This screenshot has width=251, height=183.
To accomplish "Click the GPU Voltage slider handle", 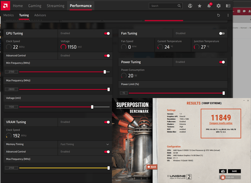I will (92, 107).
